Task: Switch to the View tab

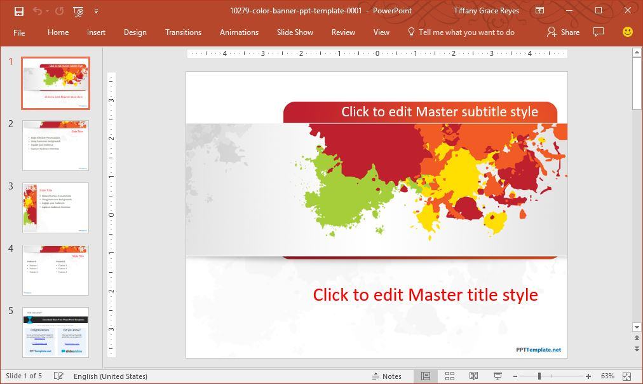Action: [x=381, y=32]
